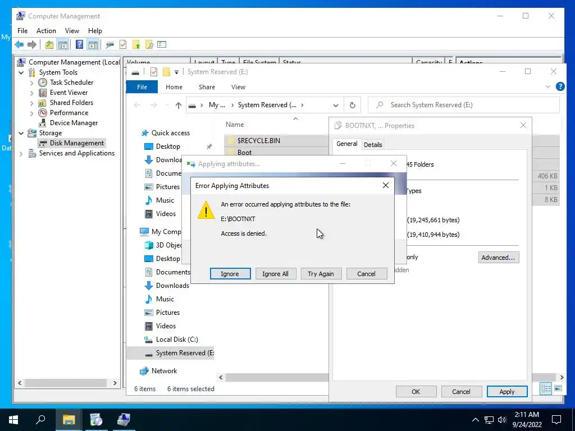
Task: Click New Folder icon in Explorer title bar
Action: pos(166,72)
